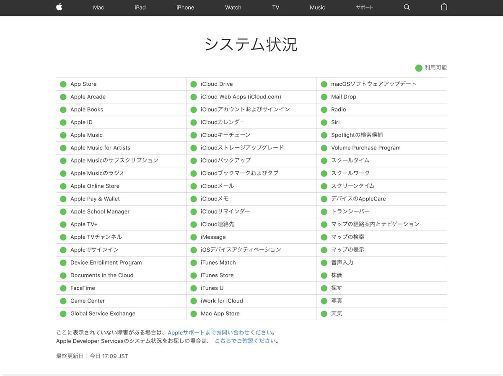
Task: Click the Apple Musicのラジオ entry
Action: [x=98, y=173]
